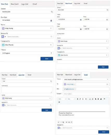
Task: Select the underlined Email tab
Action: (x=86, y=75)
